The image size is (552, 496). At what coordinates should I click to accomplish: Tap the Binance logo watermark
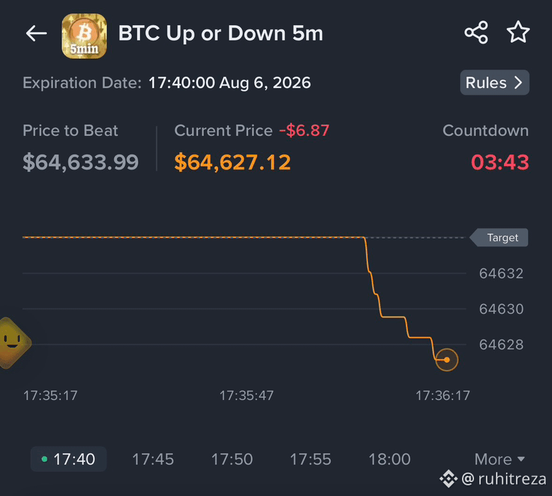tap(449, 479)
